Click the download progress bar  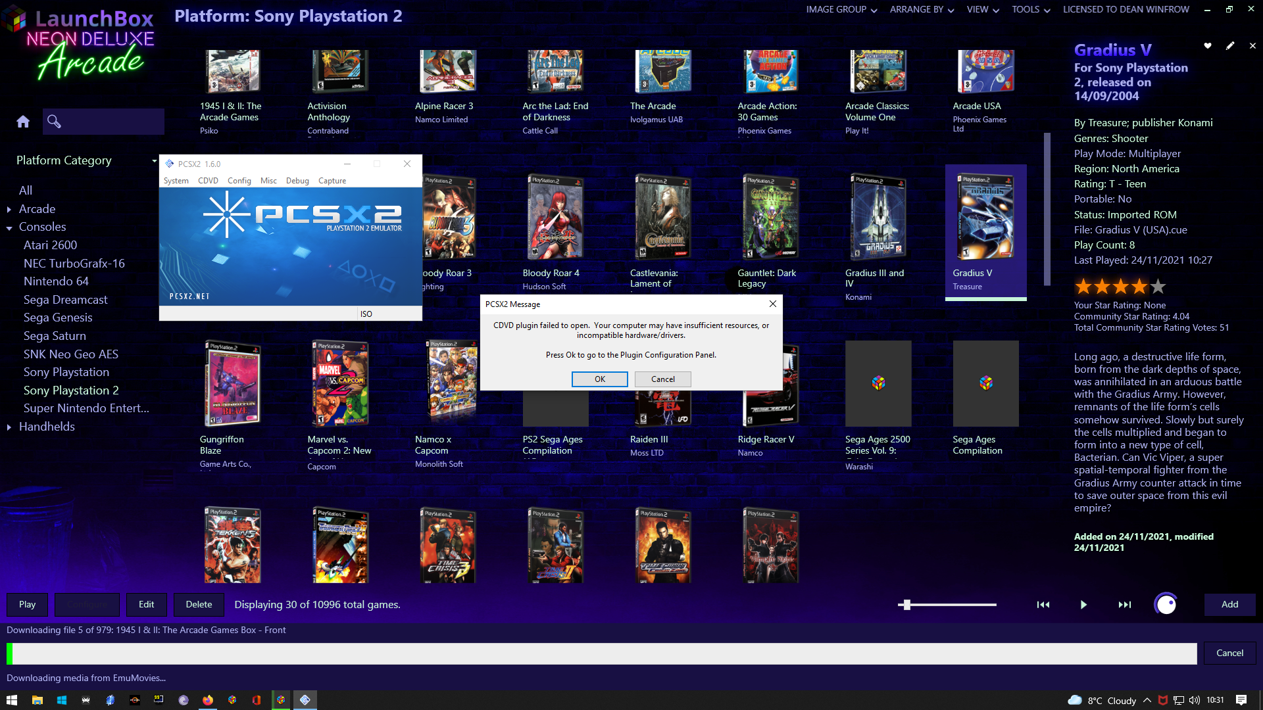point(602,653)
